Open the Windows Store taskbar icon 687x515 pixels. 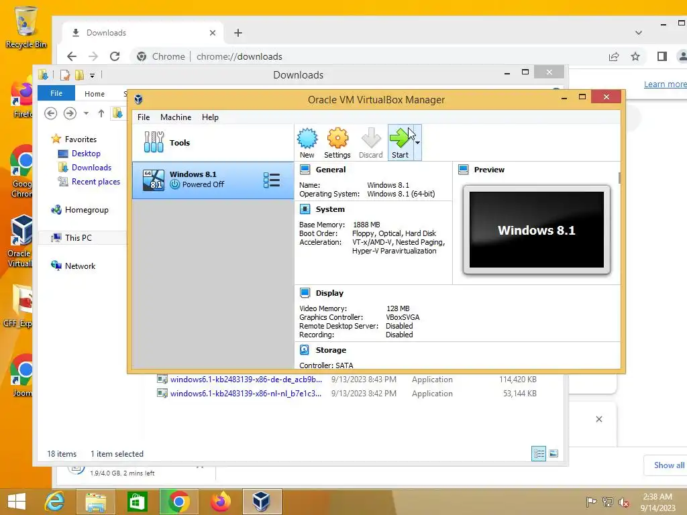tap(137, 502)
